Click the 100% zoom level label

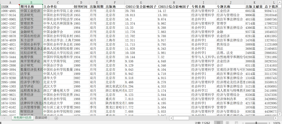point(277,123)
